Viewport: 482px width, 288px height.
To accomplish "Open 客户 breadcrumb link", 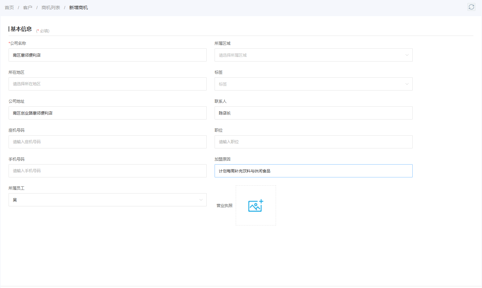I will tap(28, 8).
